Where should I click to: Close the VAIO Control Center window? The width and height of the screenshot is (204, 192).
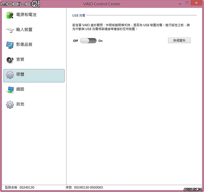[196, 3]
